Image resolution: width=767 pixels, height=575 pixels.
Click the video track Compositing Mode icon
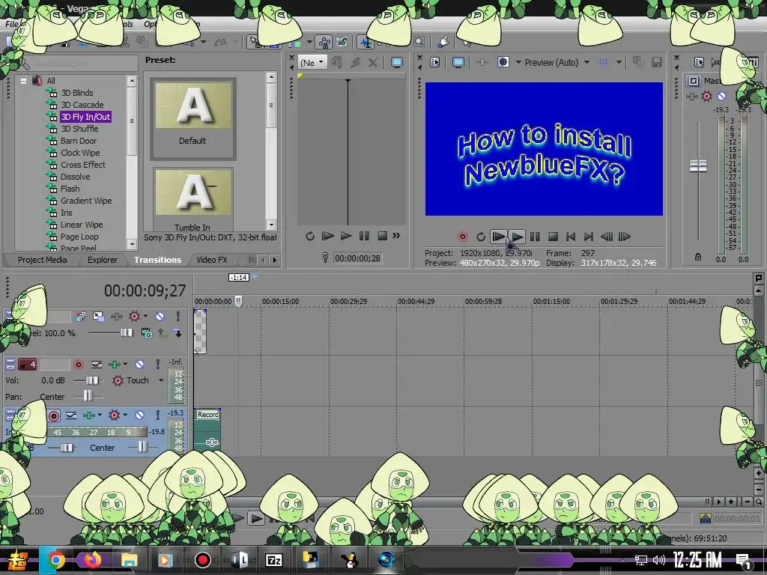[x=146, y=333]
